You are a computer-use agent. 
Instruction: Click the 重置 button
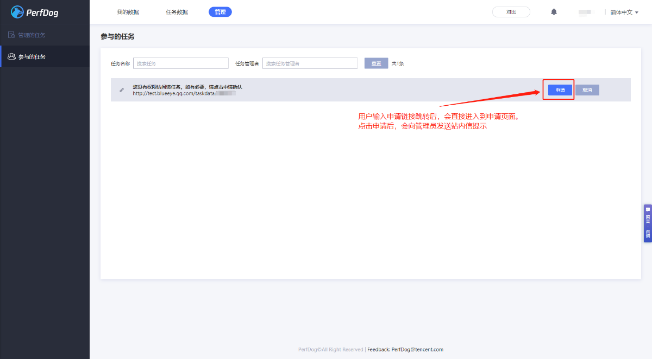coord(376,63)
